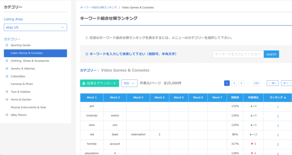Select Collectibles category

18,76
